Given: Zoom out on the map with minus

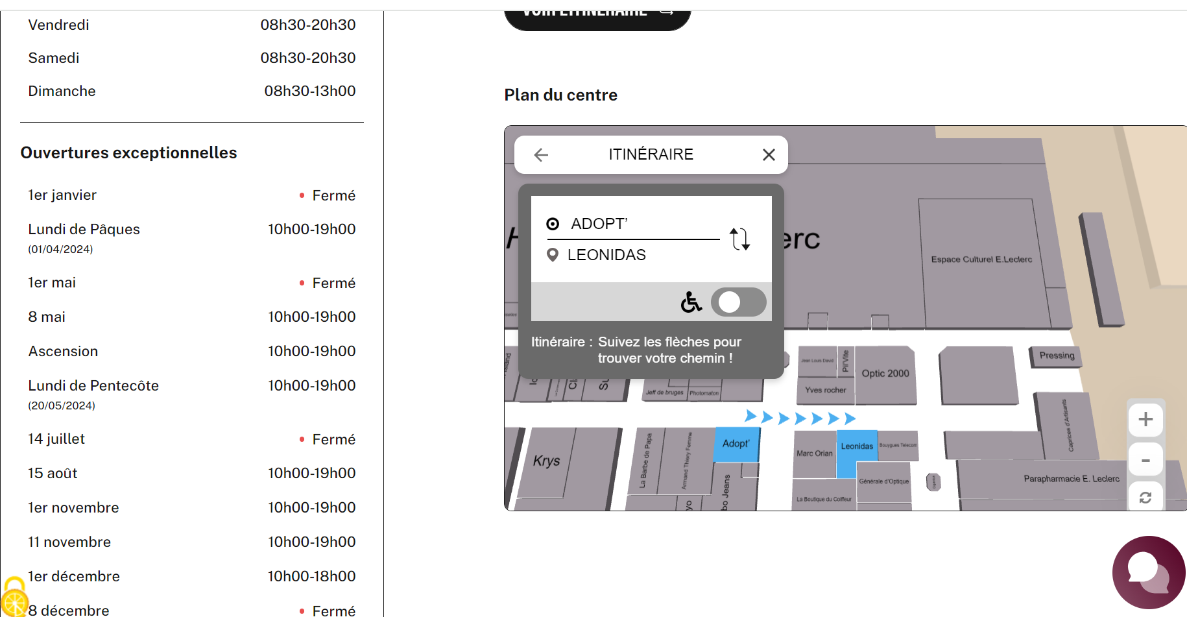Looking at the screenshot, I should pos(1145,461).
